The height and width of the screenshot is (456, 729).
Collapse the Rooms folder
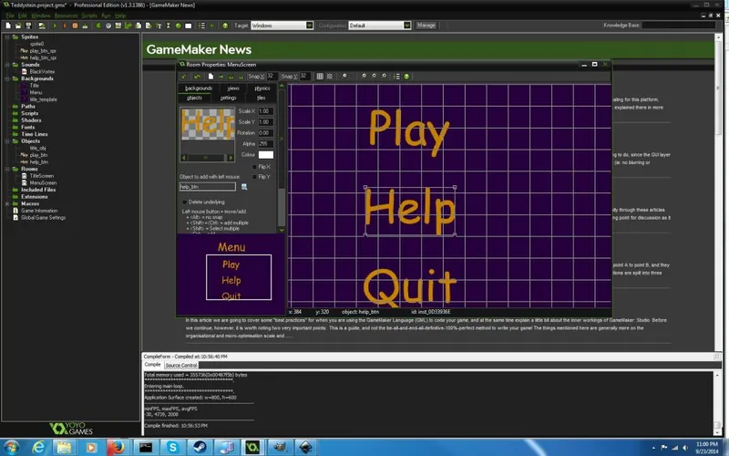pyautogui.click(x=7, y=169)
